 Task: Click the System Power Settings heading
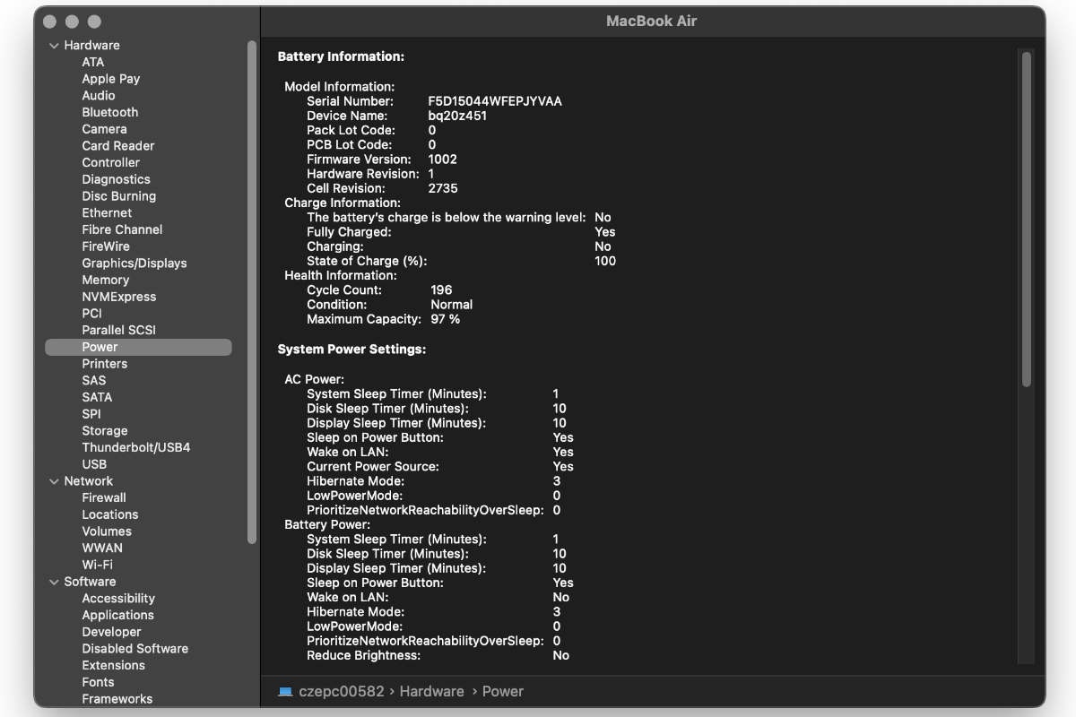(x=351, y=350)
